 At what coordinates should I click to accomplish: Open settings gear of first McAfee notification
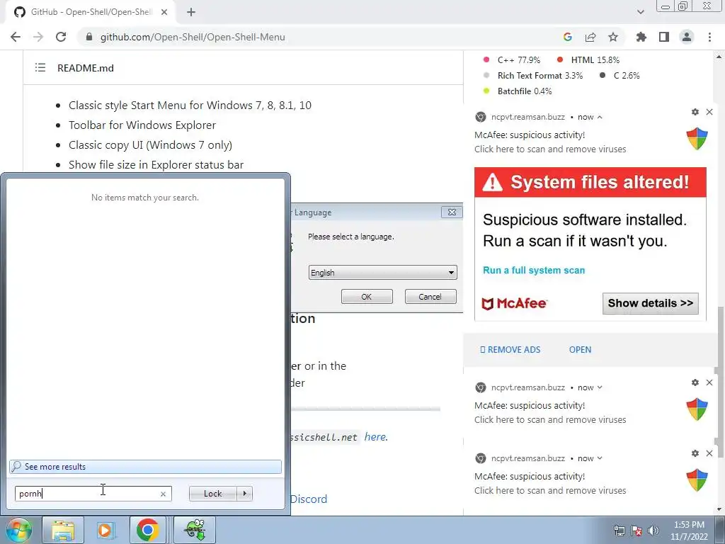(x=695, y=112)
